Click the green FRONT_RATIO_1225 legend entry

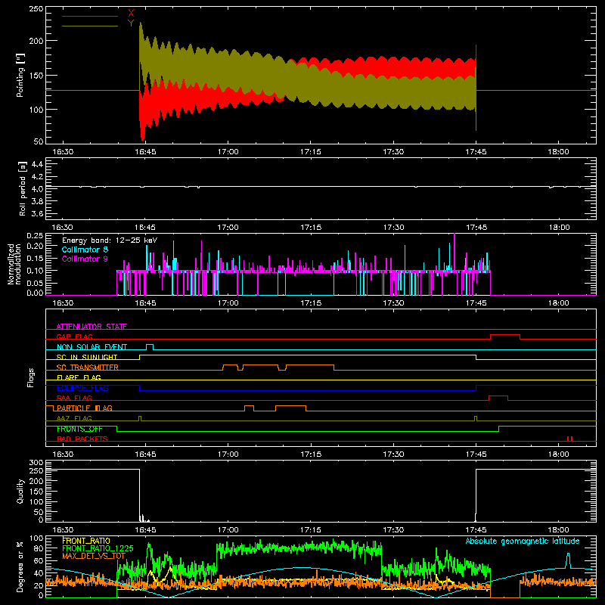tap(98, 548)
